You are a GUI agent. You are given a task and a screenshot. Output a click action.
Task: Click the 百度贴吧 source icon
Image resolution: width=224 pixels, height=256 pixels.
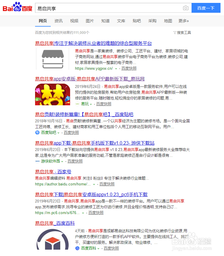pyautogui.click(x=37, y=132)
